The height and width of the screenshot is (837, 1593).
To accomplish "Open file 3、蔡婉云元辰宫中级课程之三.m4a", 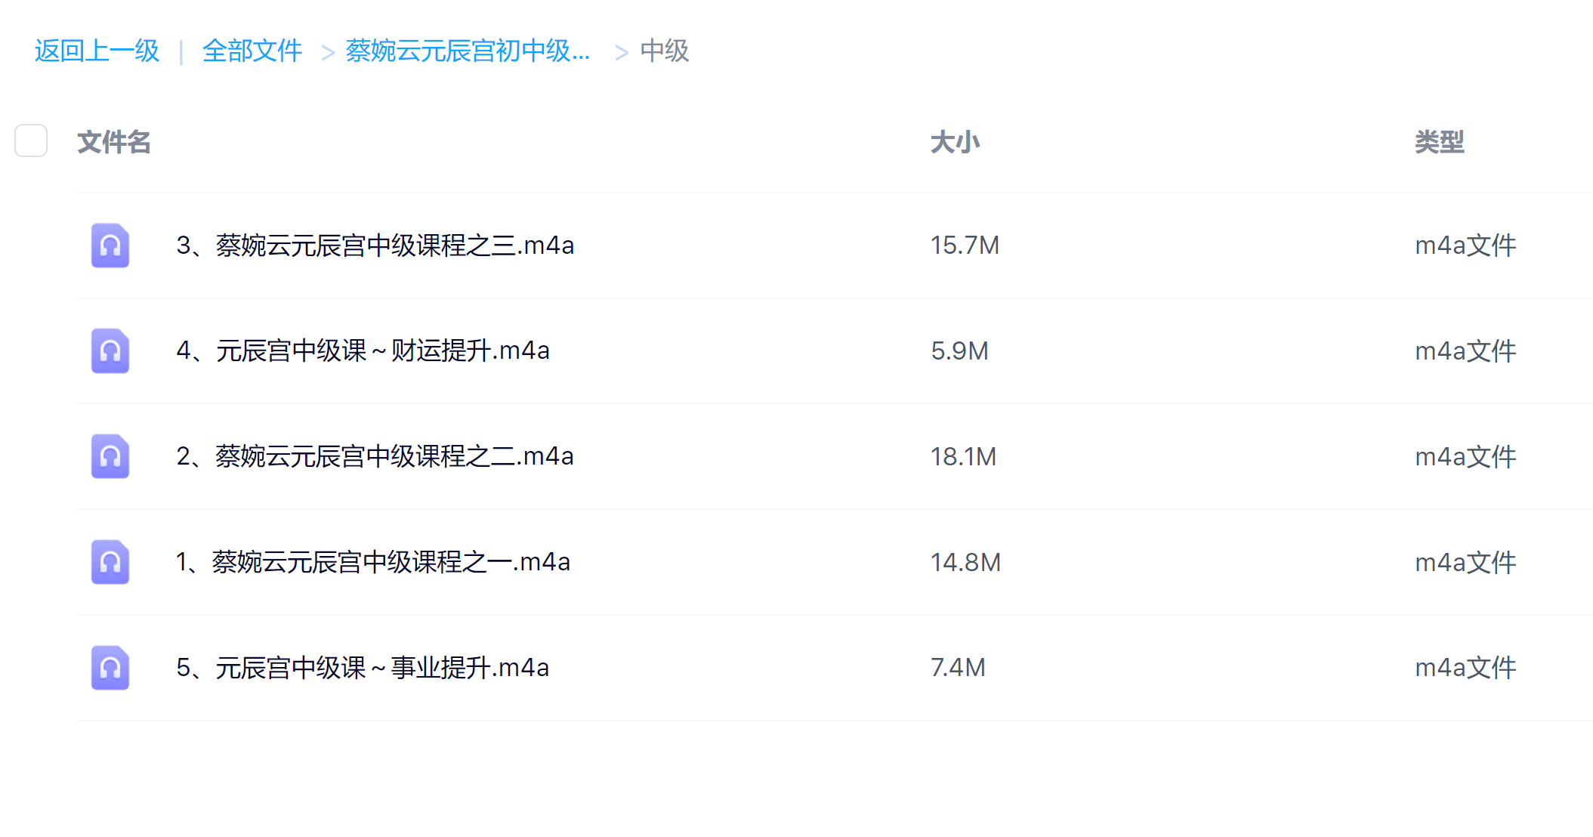I will pos(375,246).
